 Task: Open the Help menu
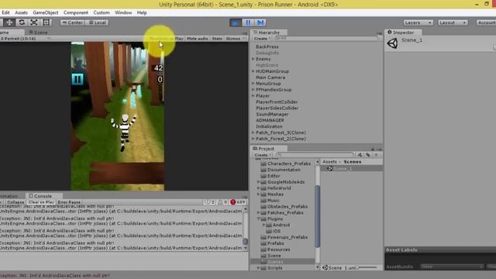(x=142, y=12)
